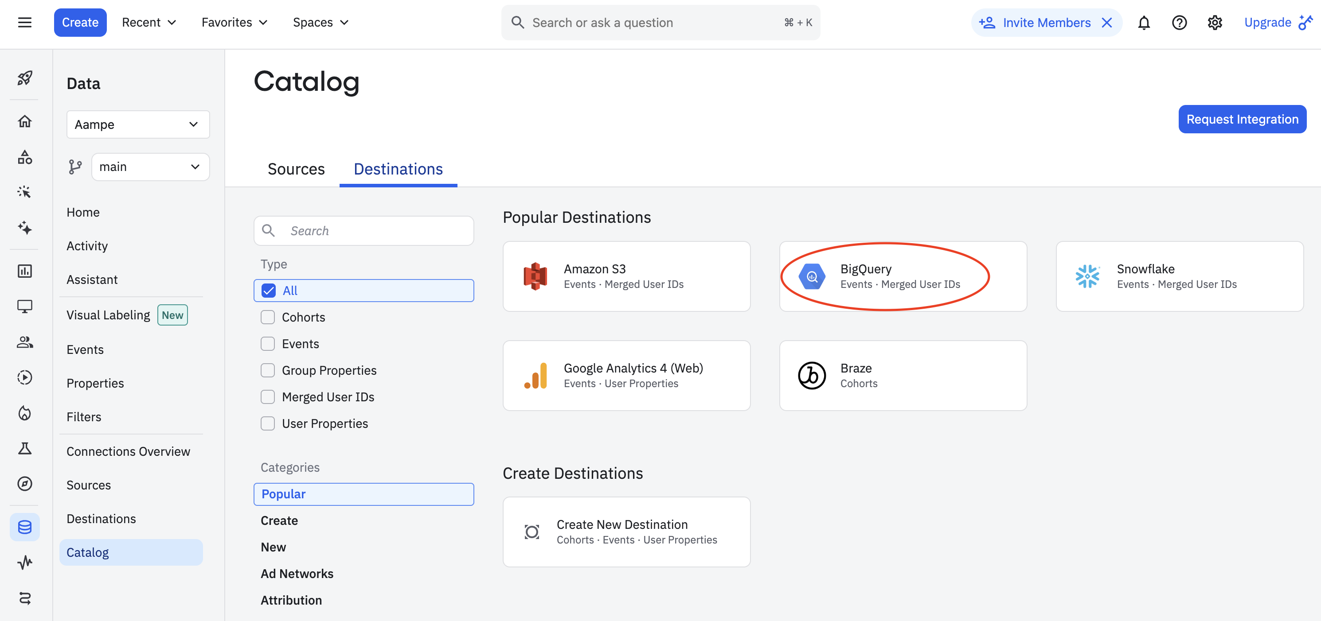Open the Aampe project dropdown

[137, 124]
